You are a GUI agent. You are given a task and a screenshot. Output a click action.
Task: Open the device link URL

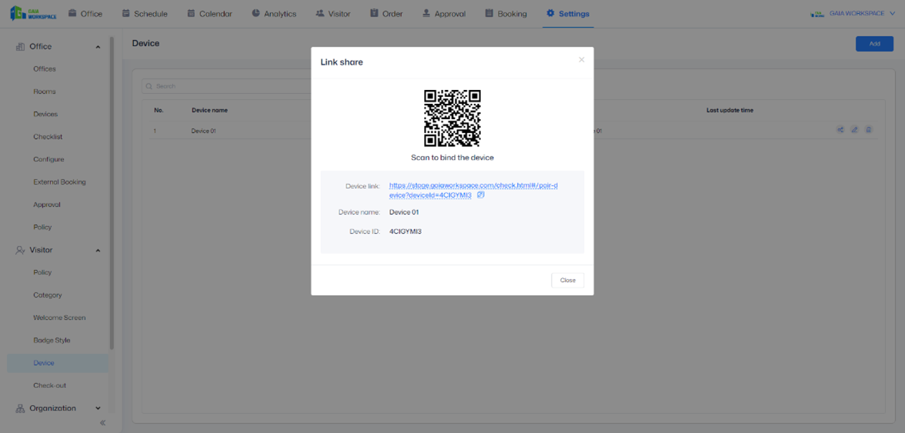point(473,190)
